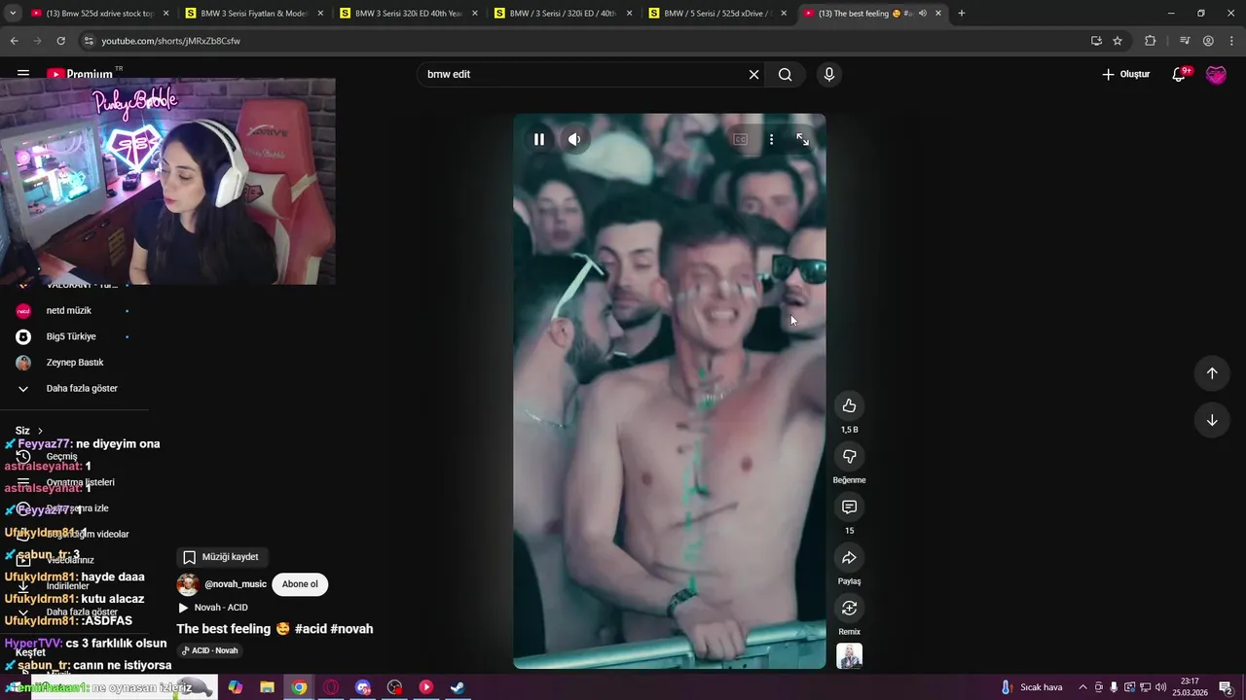Image resolution: width=1246 pixels, height=700 pixels.
Task: Switch to the Bmw 525d xdrive stock tab
Action: pos(97,14)
